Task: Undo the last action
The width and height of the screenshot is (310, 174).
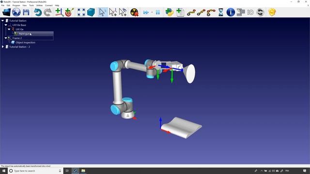Action: (38, 12)
